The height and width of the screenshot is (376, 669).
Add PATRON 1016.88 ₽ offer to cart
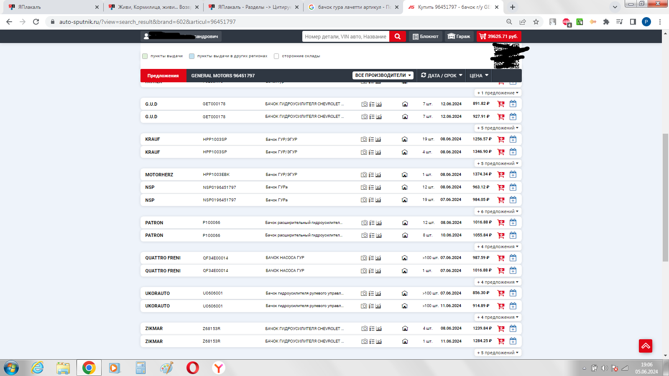click(x=501, y=223)
